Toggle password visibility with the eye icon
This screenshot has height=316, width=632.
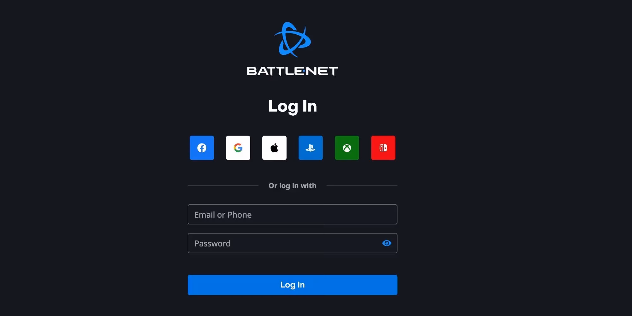(387, 243)
